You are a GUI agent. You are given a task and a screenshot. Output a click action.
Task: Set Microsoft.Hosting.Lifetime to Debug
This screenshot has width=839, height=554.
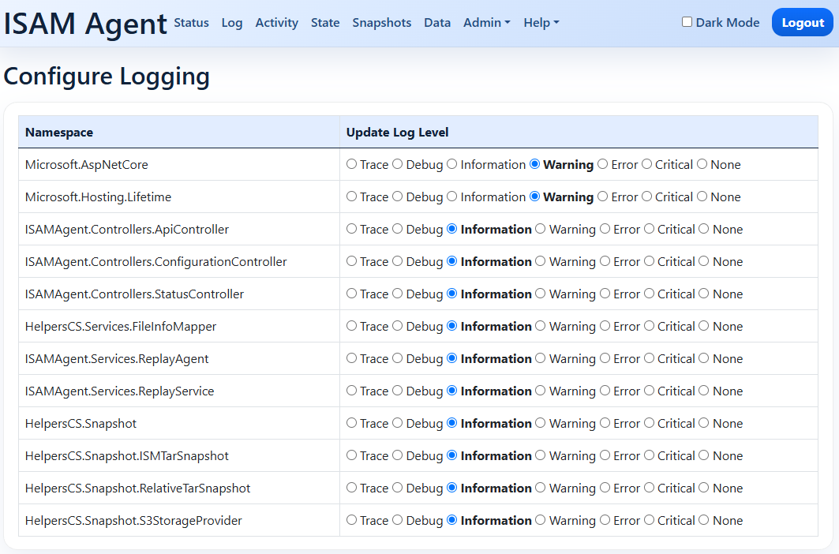coord(398,197)
